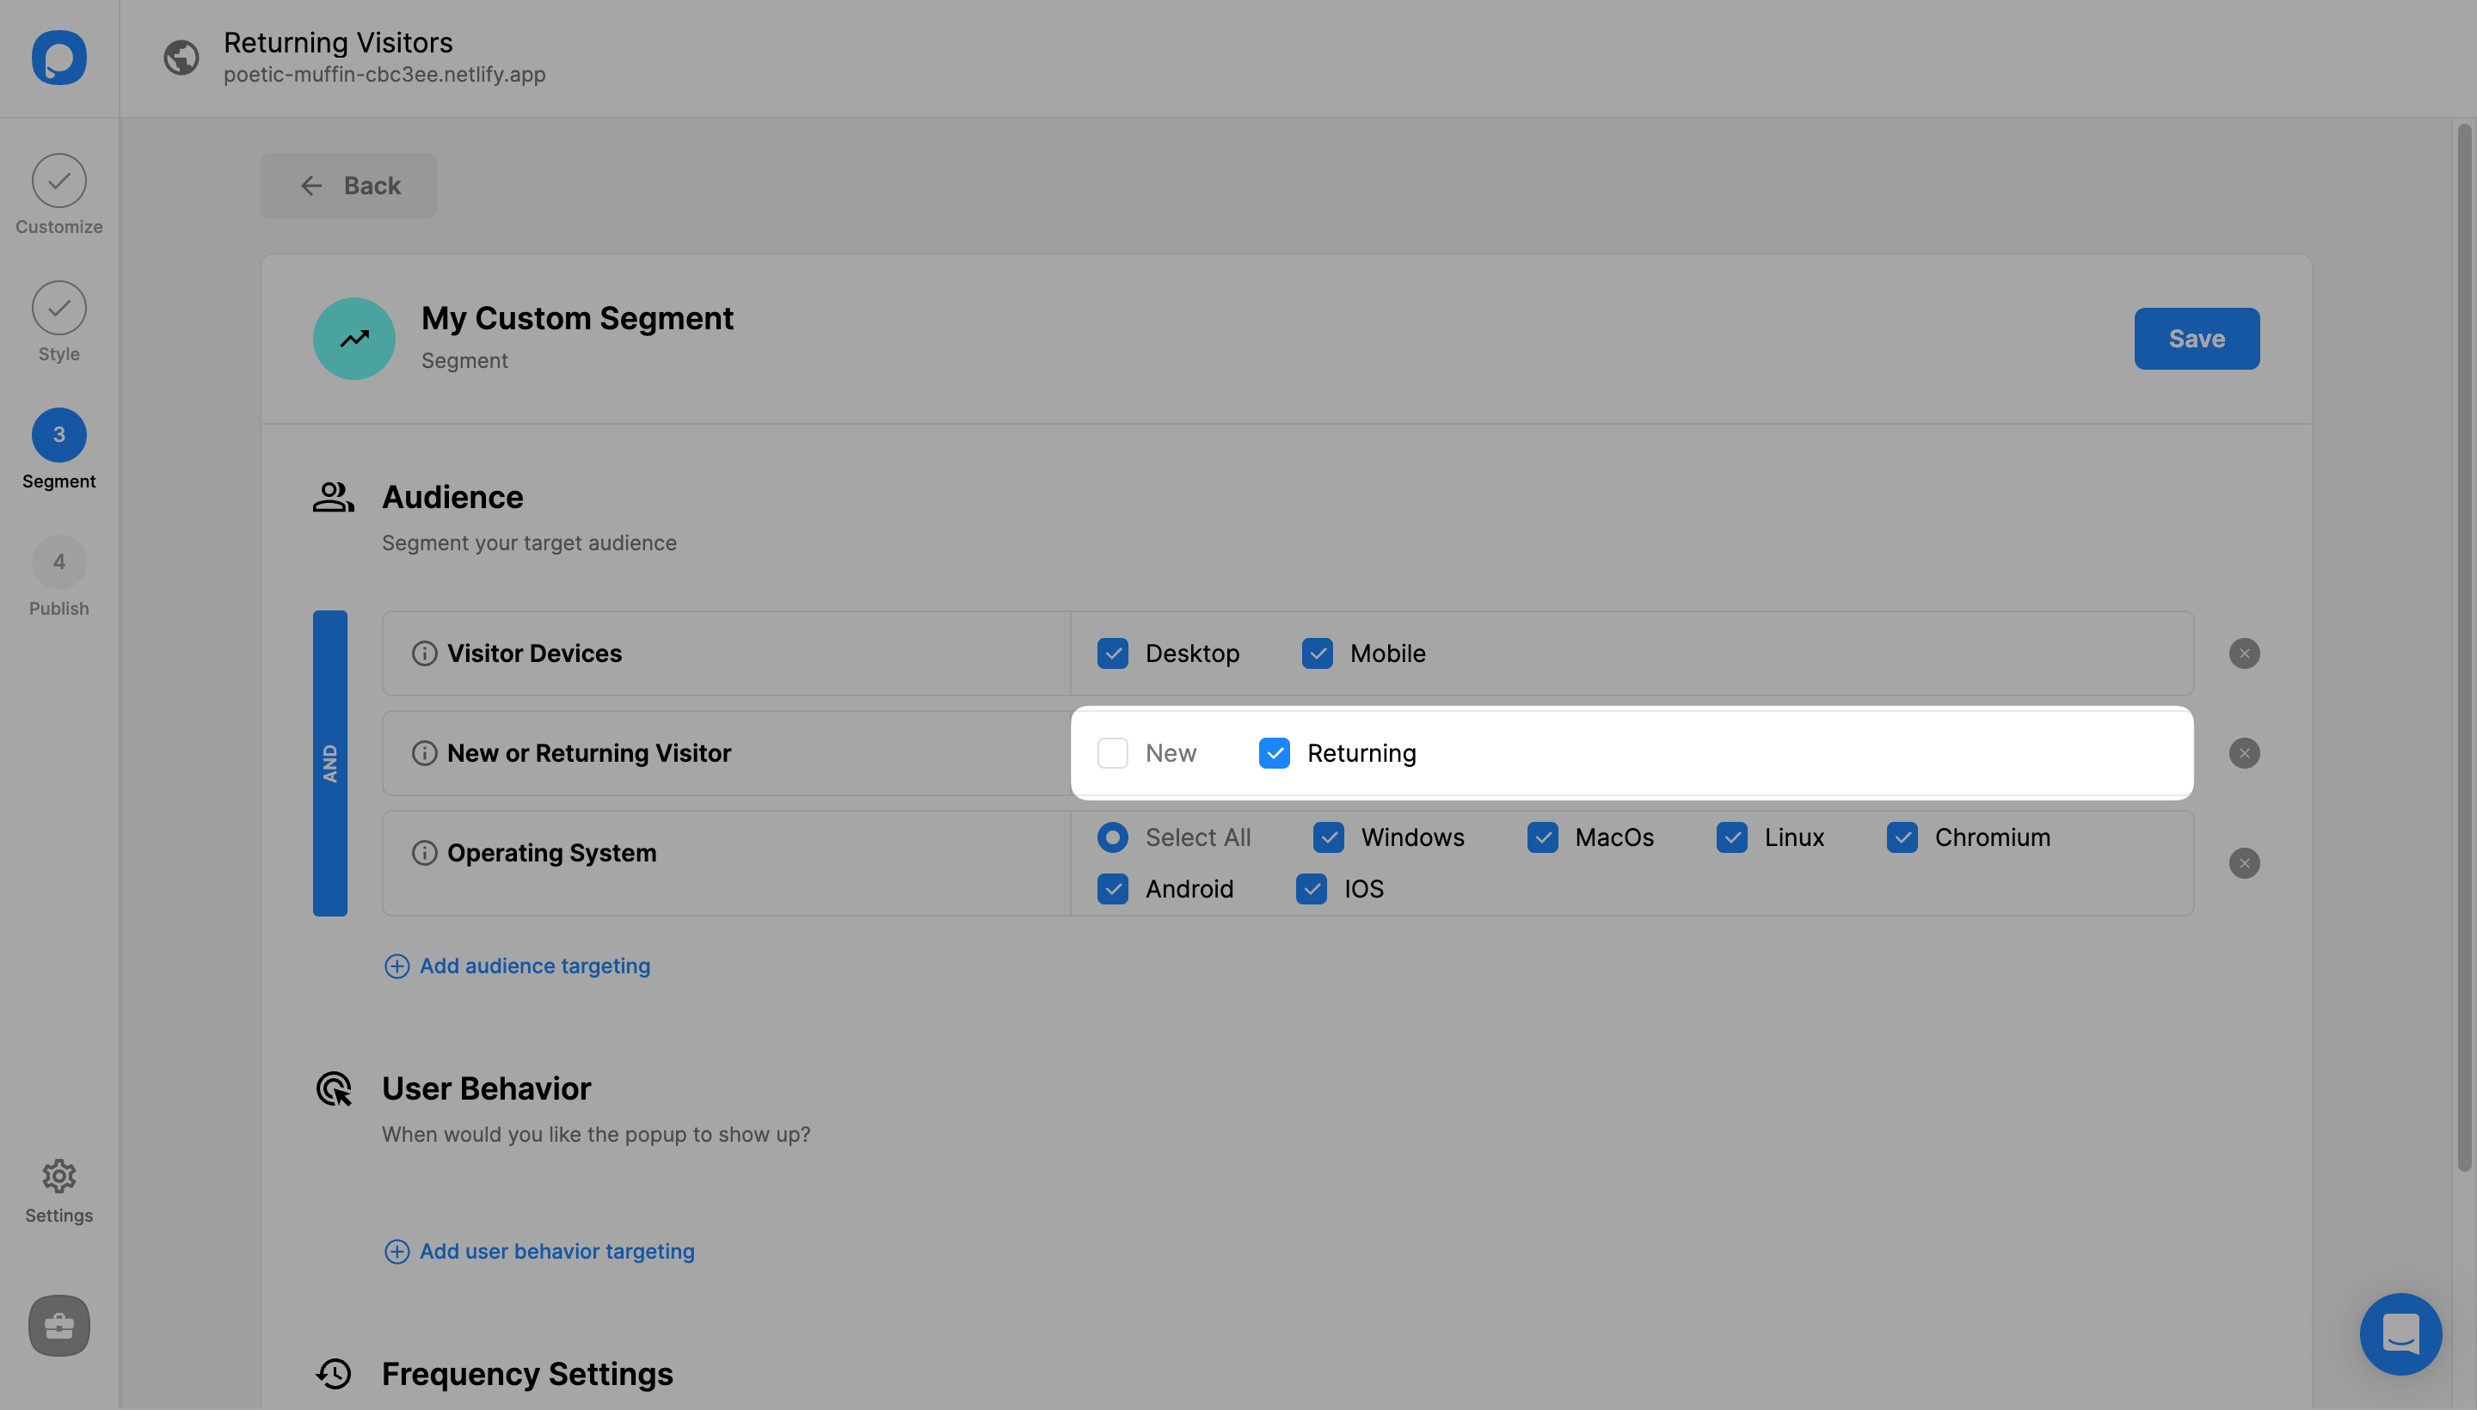Click info icon for New or Returning Visitor
Image resolution: width=2477 pixels, height=1410 pixels.
pos(424,753)
